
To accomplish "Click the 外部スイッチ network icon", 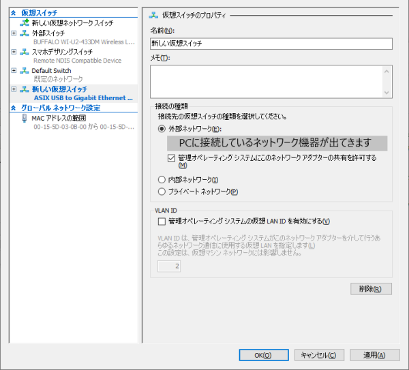I will tap(25, 33).
